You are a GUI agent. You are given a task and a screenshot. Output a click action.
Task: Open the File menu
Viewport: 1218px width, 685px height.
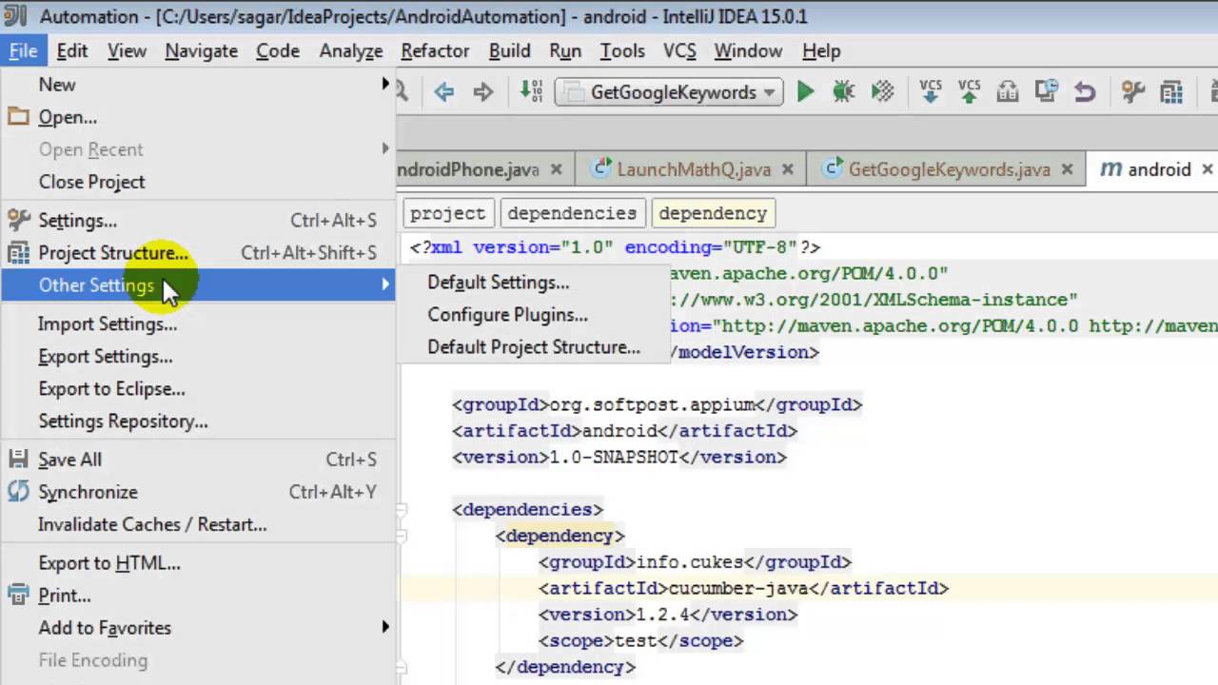[x=23, y=51]
